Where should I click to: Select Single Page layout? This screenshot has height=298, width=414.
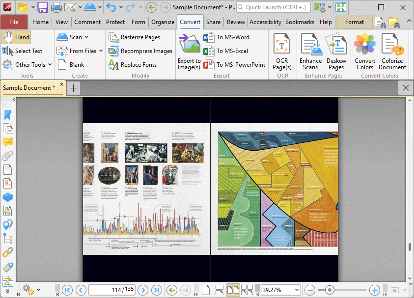206,290
